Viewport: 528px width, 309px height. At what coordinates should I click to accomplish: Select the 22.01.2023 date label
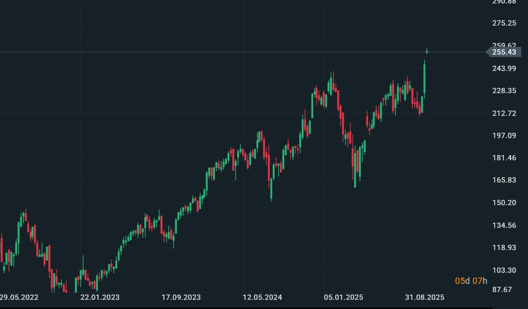[100, 297]
